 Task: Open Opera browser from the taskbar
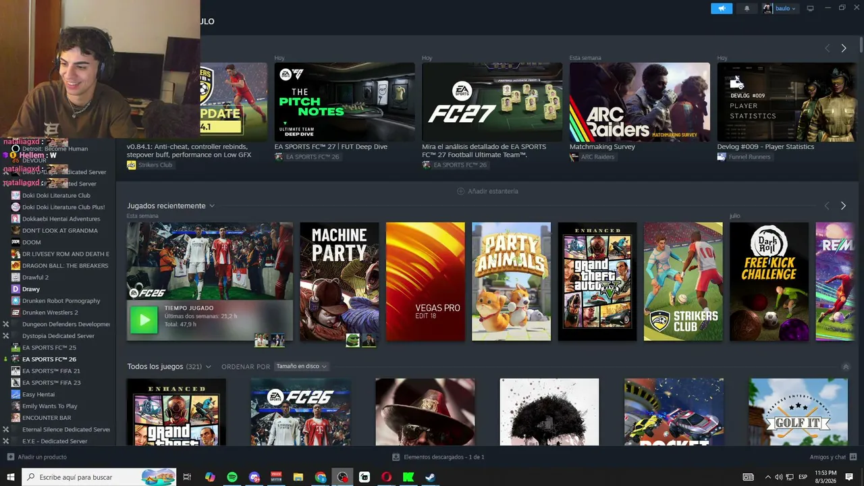click(386, 477)
